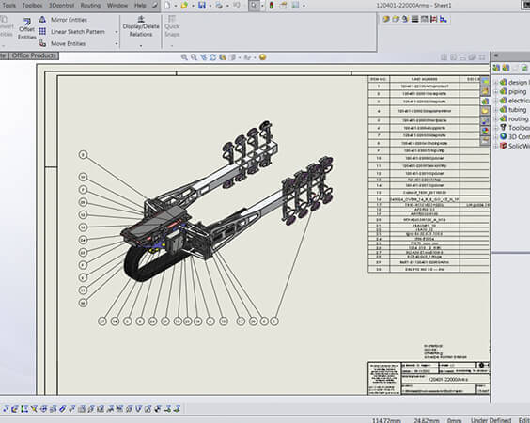Expand the Linear Sketch Pattern dropdown arrow
530x423 pixels.
(117, 32)
